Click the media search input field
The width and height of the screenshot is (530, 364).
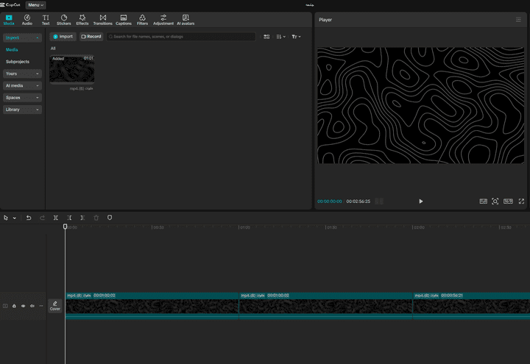(180, 36)
